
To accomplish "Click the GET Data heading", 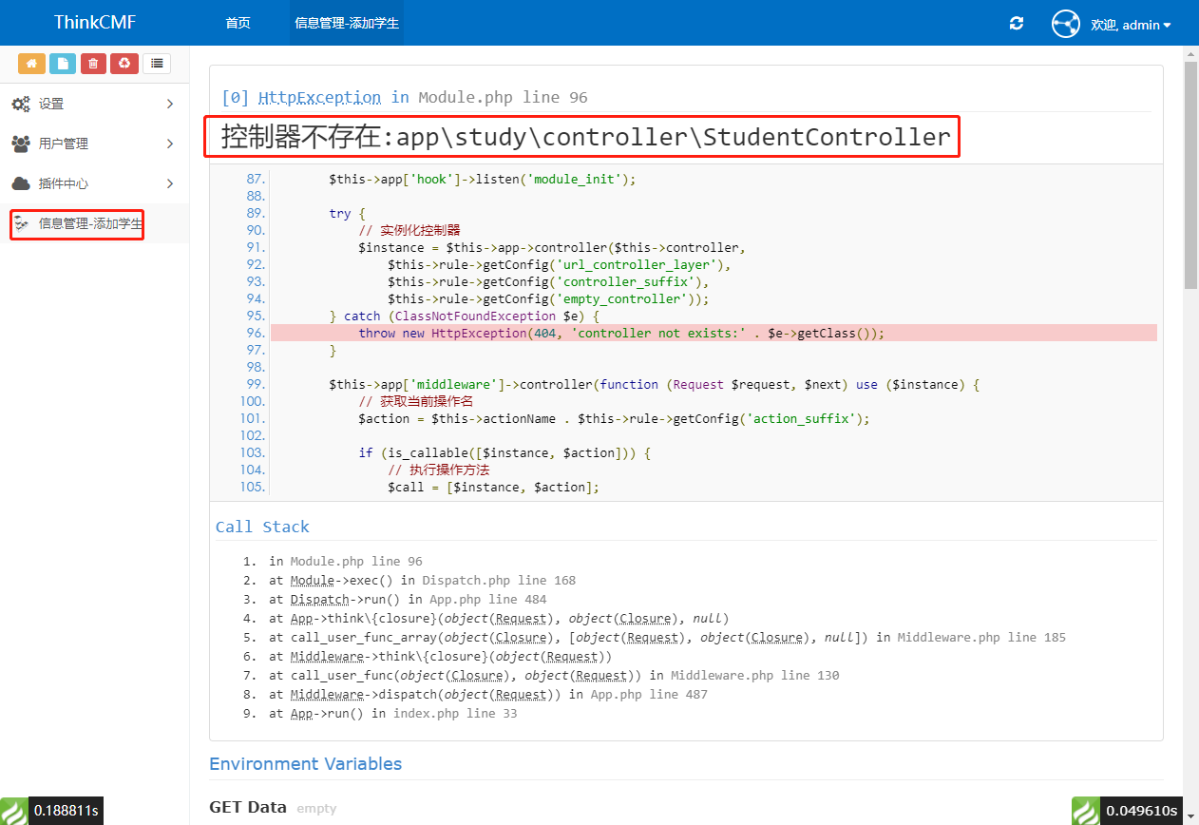I will [248, 807].
